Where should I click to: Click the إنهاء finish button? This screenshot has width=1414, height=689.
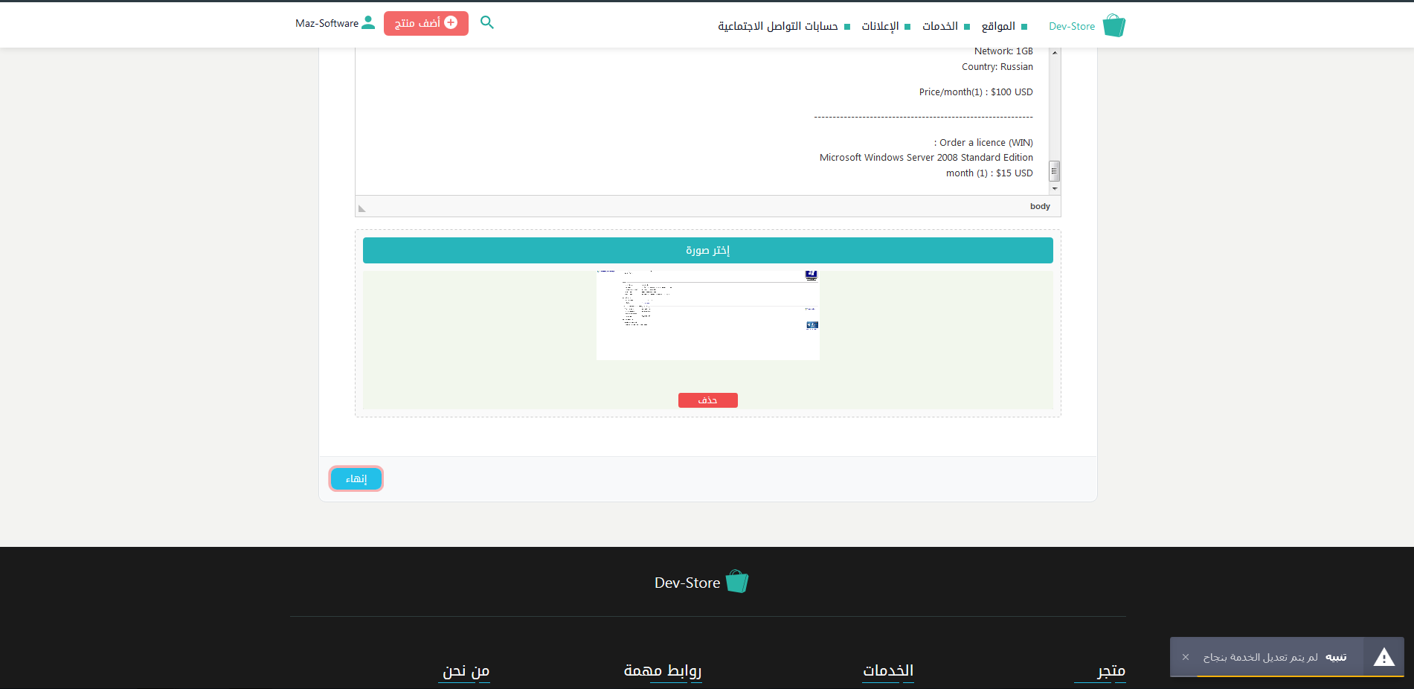tap(356, 479)
